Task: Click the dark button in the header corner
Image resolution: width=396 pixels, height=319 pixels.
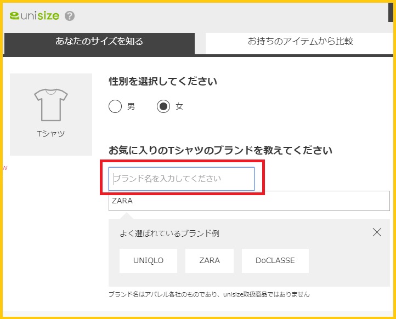Action: [391, 11]
